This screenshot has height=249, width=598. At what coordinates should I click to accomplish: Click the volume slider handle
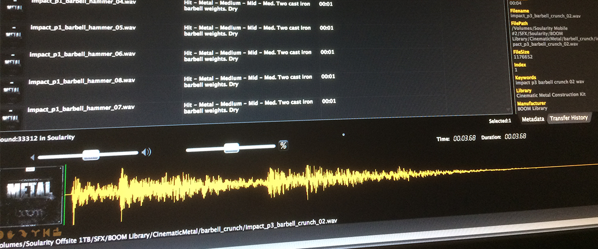click(91, 154)
